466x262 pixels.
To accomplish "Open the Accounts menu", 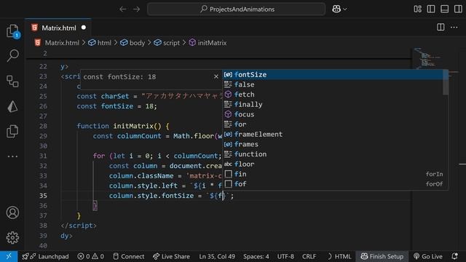I will point(12,213).
